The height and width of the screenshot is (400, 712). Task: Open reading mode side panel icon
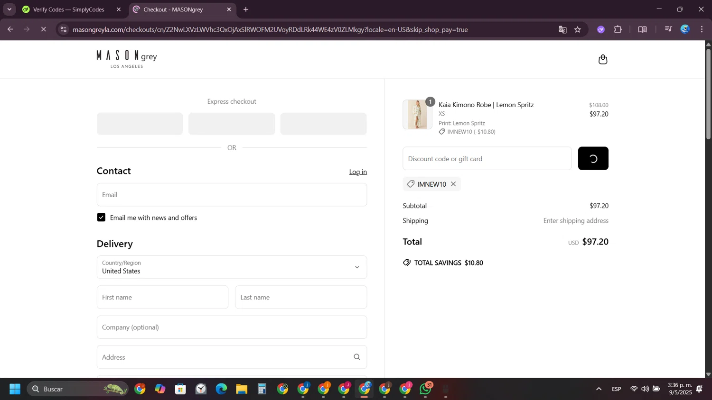point(642,29)
